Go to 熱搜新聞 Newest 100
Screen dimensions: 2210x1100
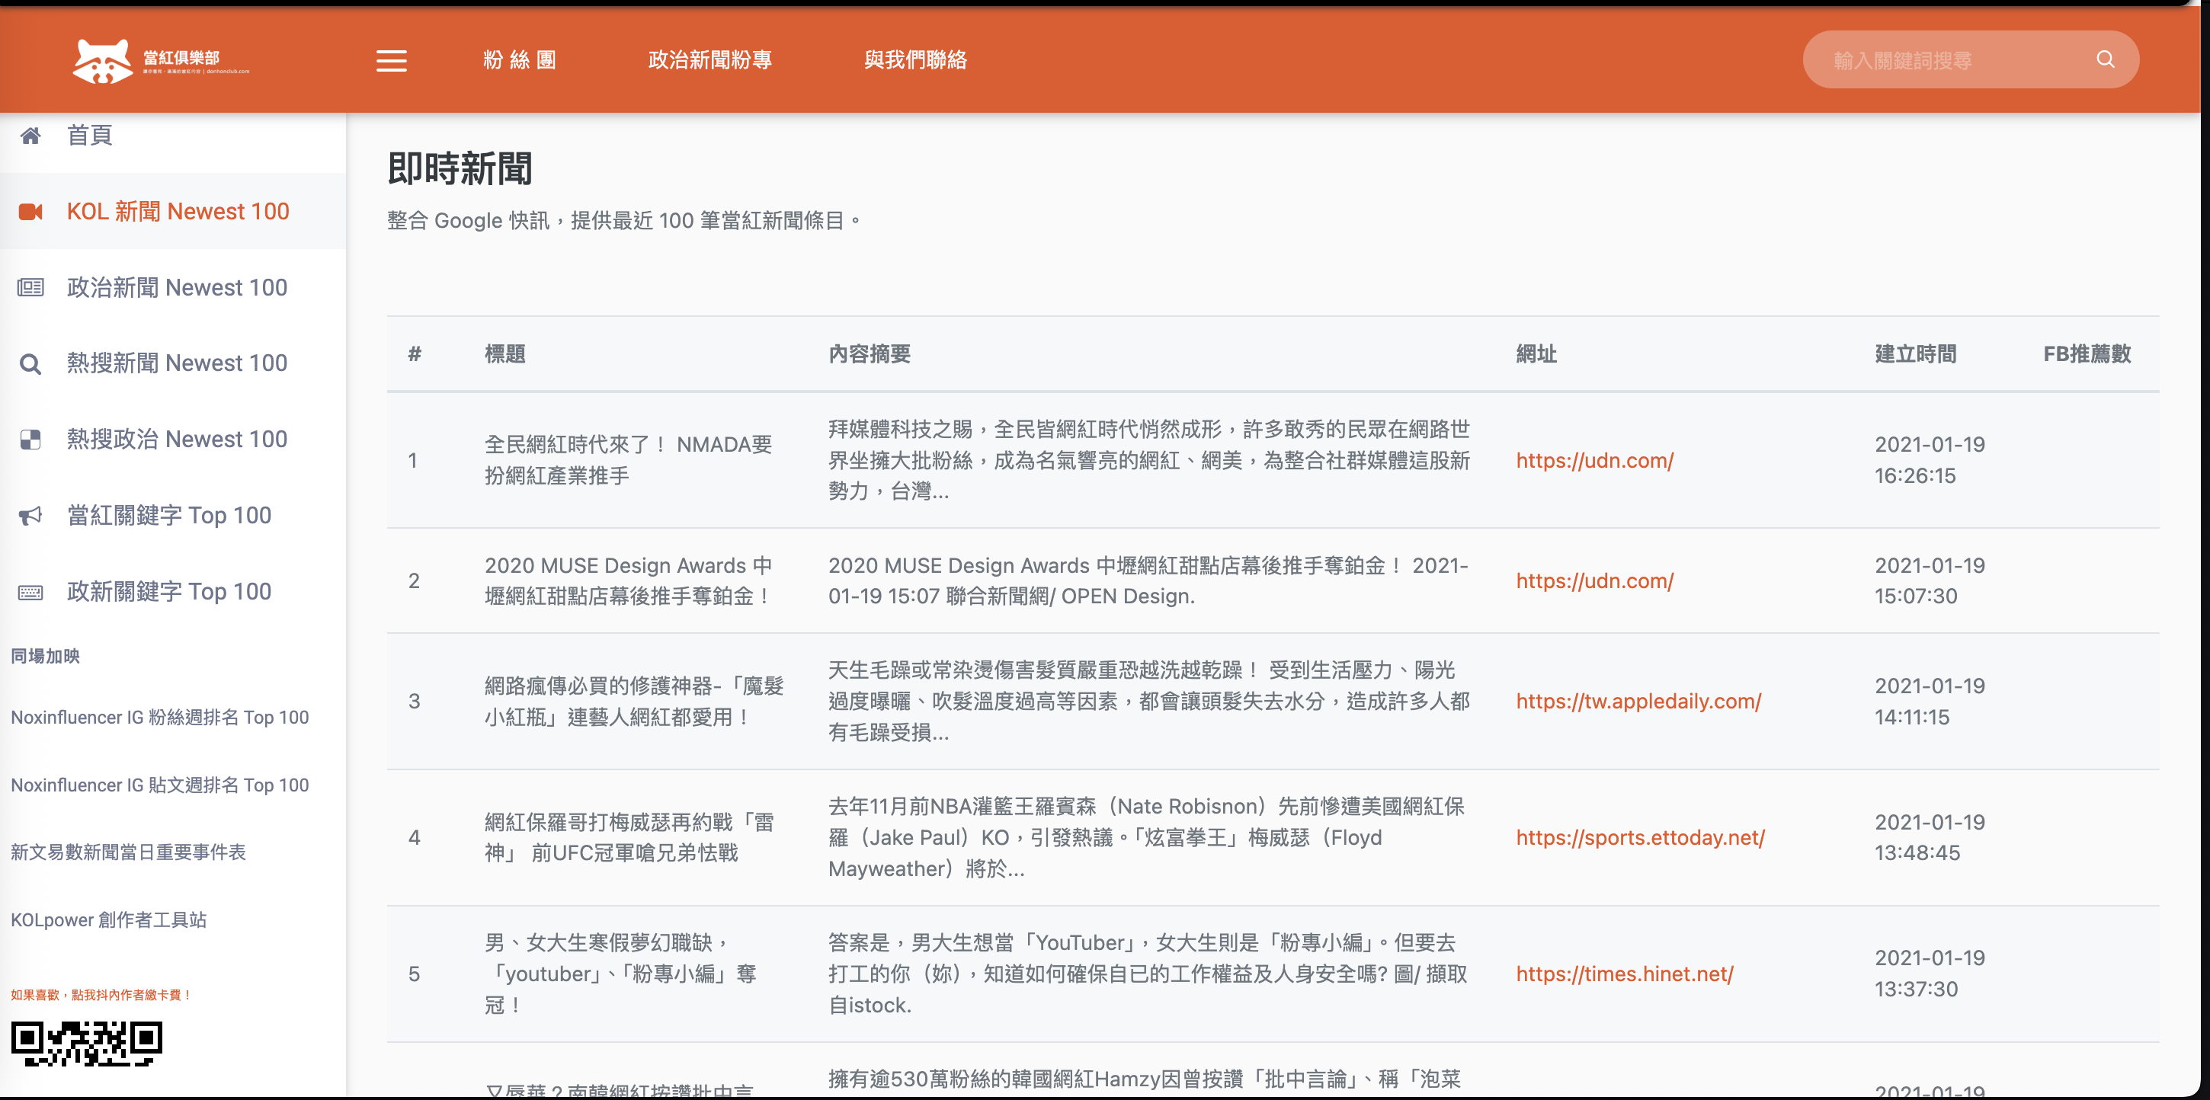pyautogui.click(x=177, y=363)
